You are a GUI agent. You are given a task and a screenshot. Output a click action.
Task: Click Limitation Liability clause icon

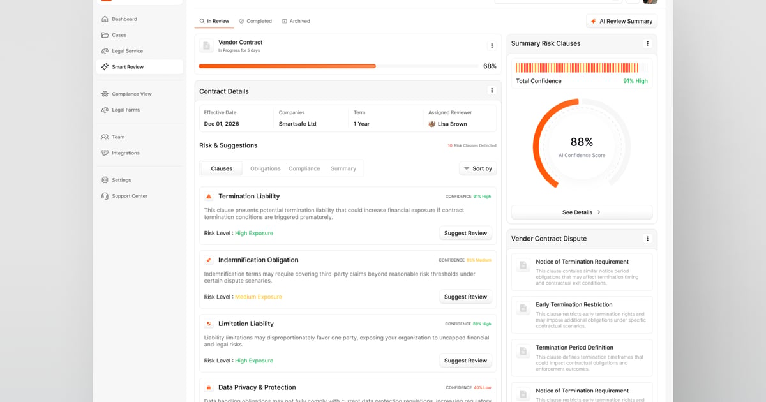coord(209,324)
